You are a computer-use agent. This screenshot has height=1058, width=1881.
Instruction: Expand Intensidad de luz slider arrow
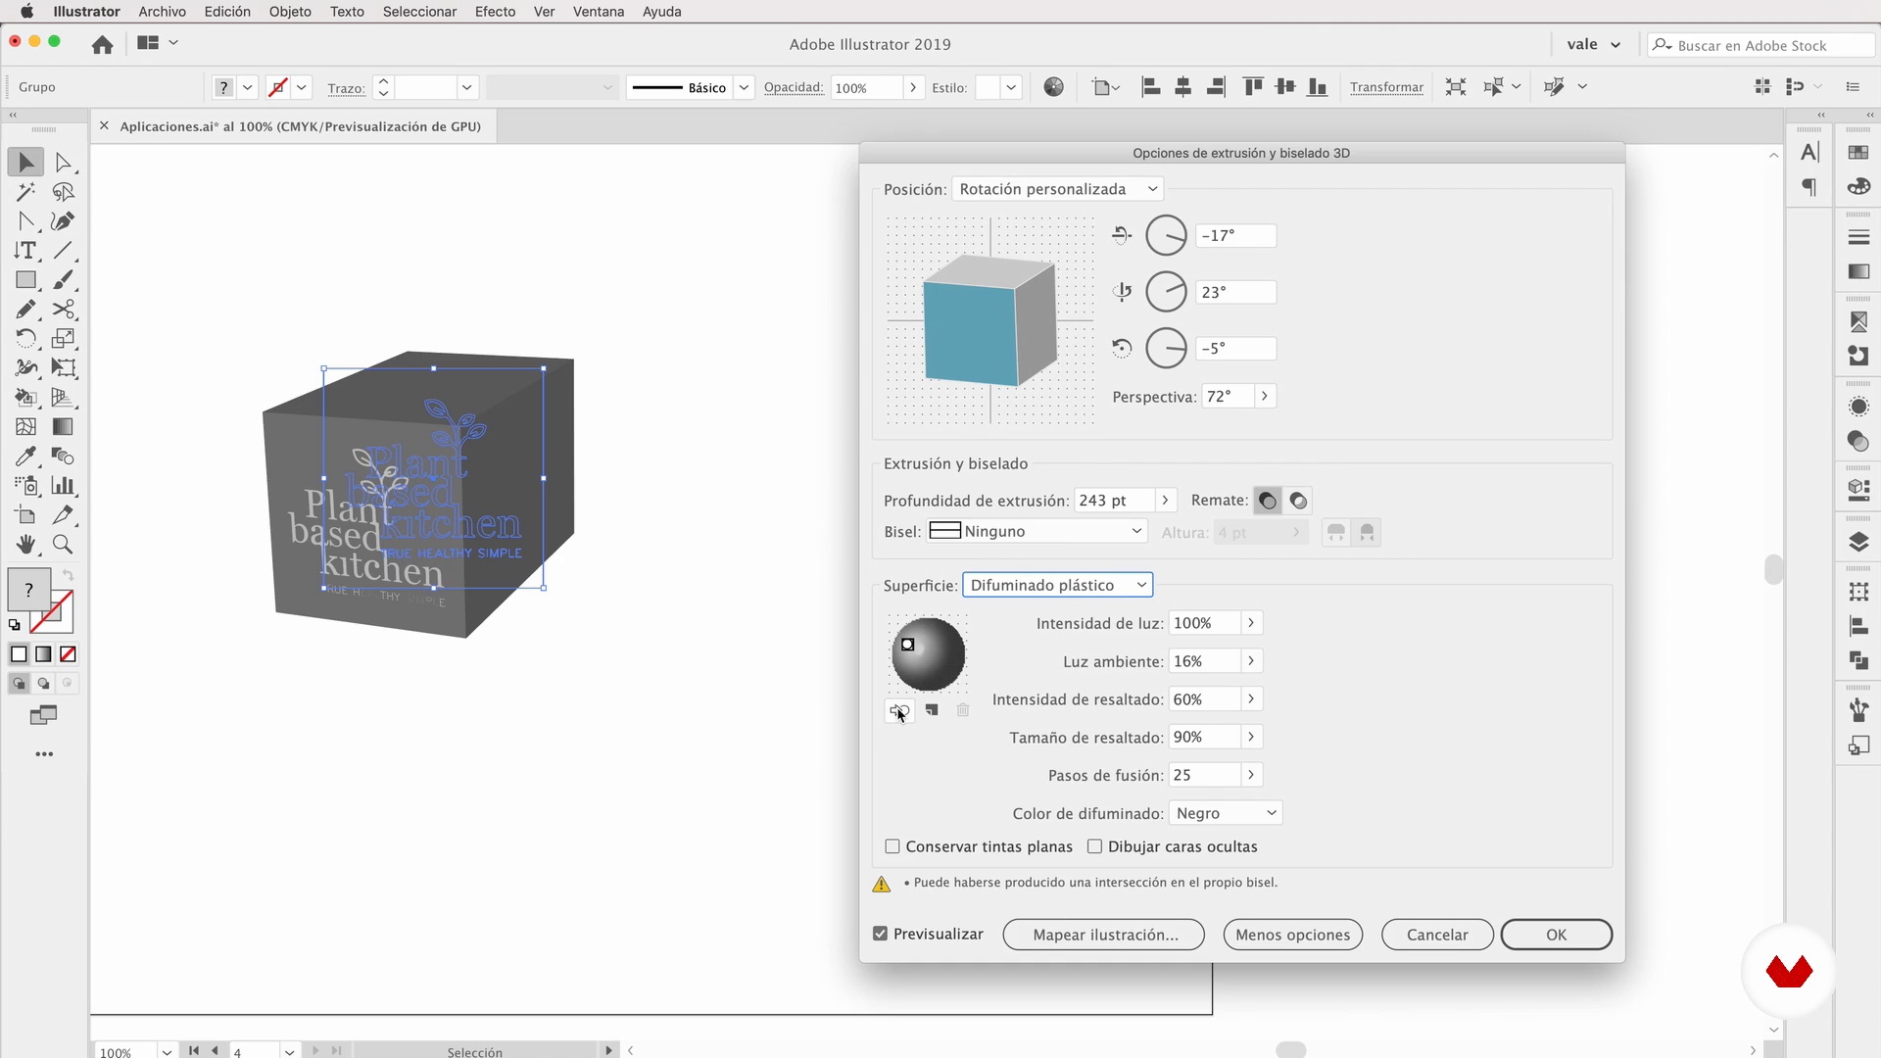tap(1251, 622)
